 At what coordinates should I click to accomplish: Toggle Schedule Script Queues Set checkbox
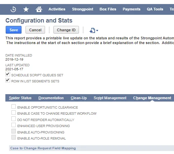[8, 74]
